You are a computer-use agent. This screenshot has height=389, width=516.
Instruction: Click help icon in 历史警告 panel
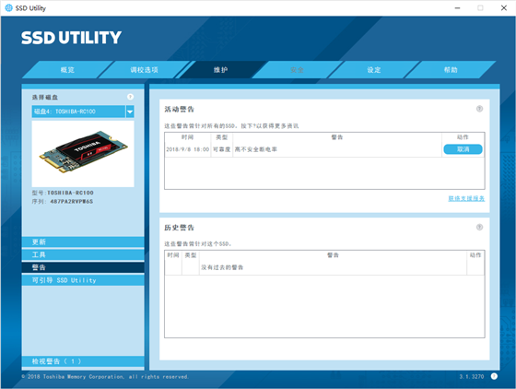[479, 227]
